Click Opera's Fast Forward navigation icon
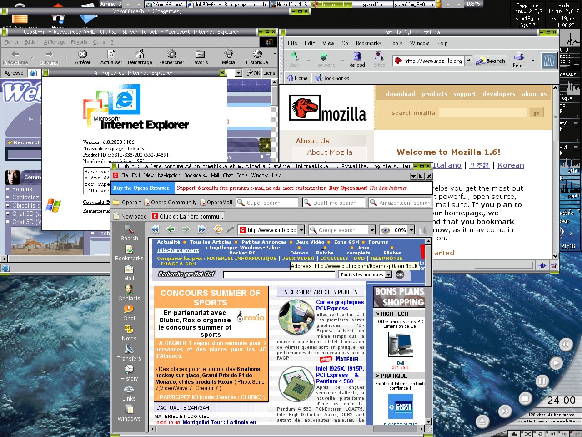Image resolution: width=582 pixels, height=437 pixels. [202, 229]
